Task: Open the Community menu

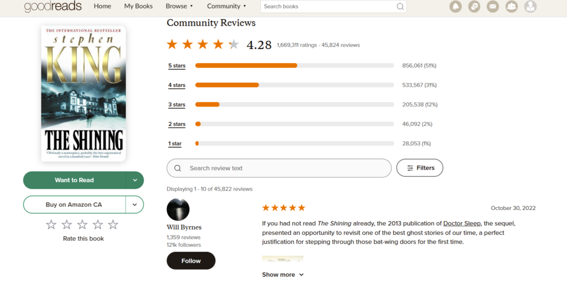Action: click(x=226, y=6)
